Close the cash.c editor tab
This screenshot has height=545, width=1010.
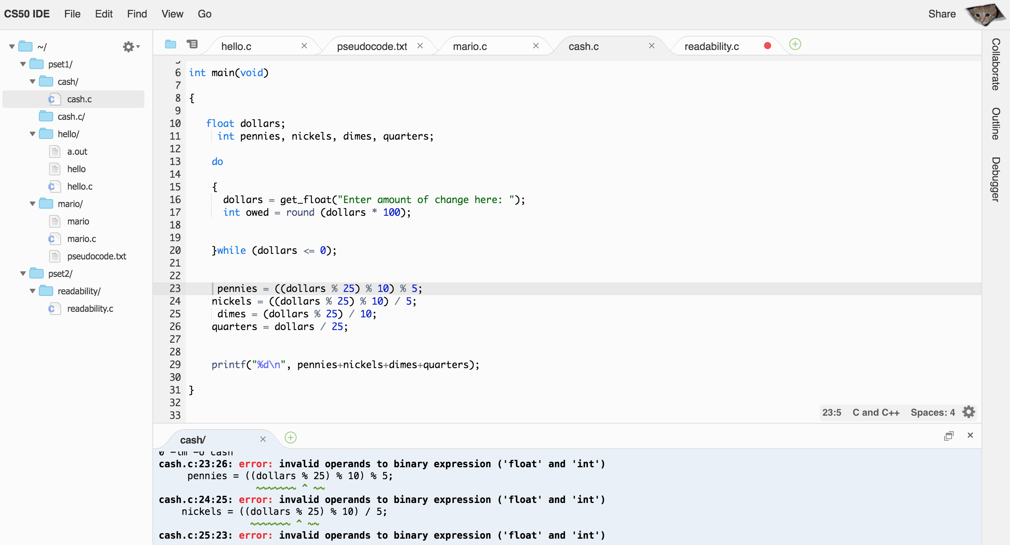point(652,46)
